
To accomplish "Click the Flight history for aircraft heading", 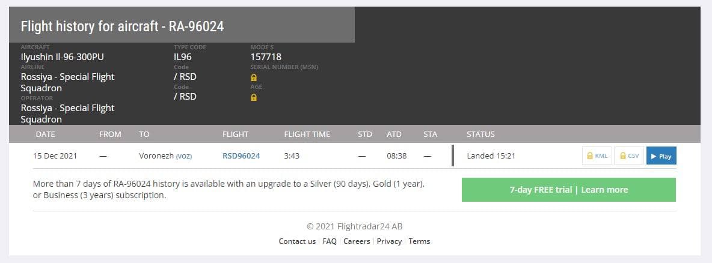I will (x=123, y=26).
